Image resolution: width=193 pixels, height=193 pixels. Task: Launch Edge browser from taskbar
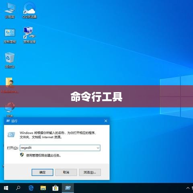point(31,188)
